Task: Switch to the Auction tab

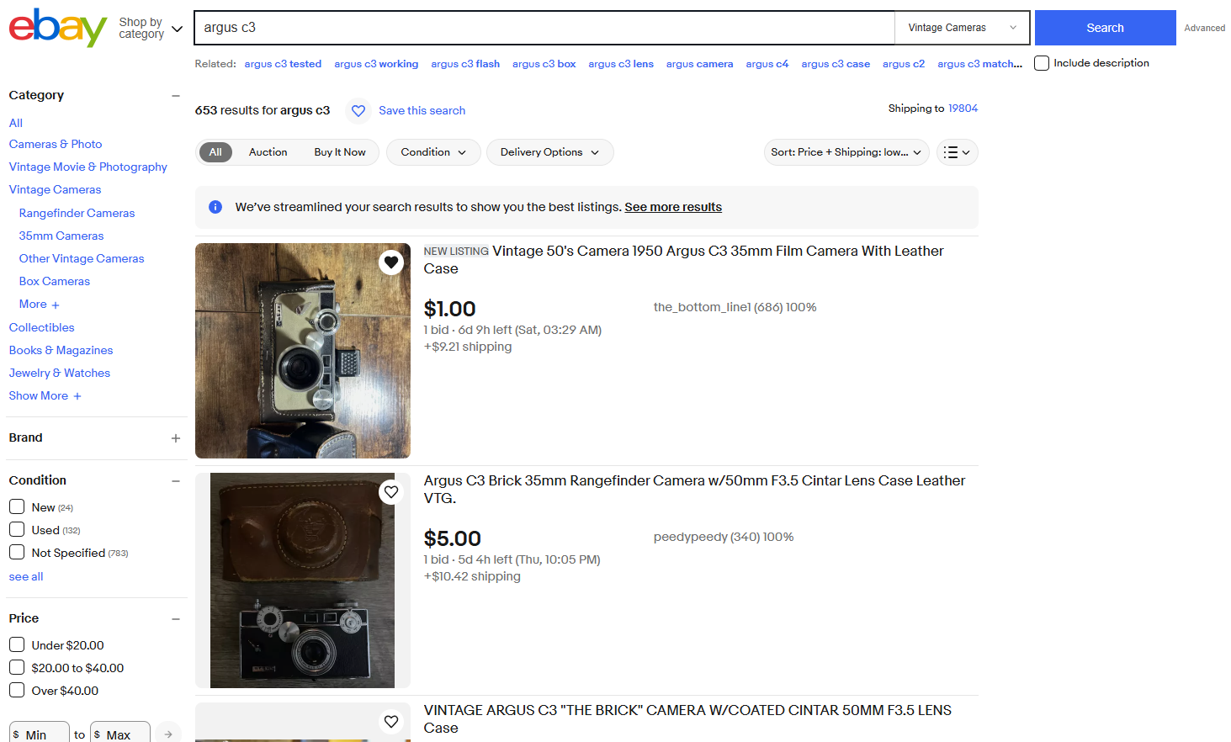Action: (268, 152)
